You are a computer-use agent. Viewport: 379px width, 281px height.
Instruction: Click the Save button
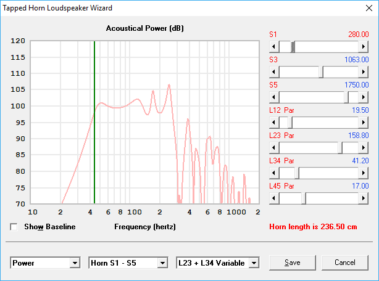coord(293,263)
